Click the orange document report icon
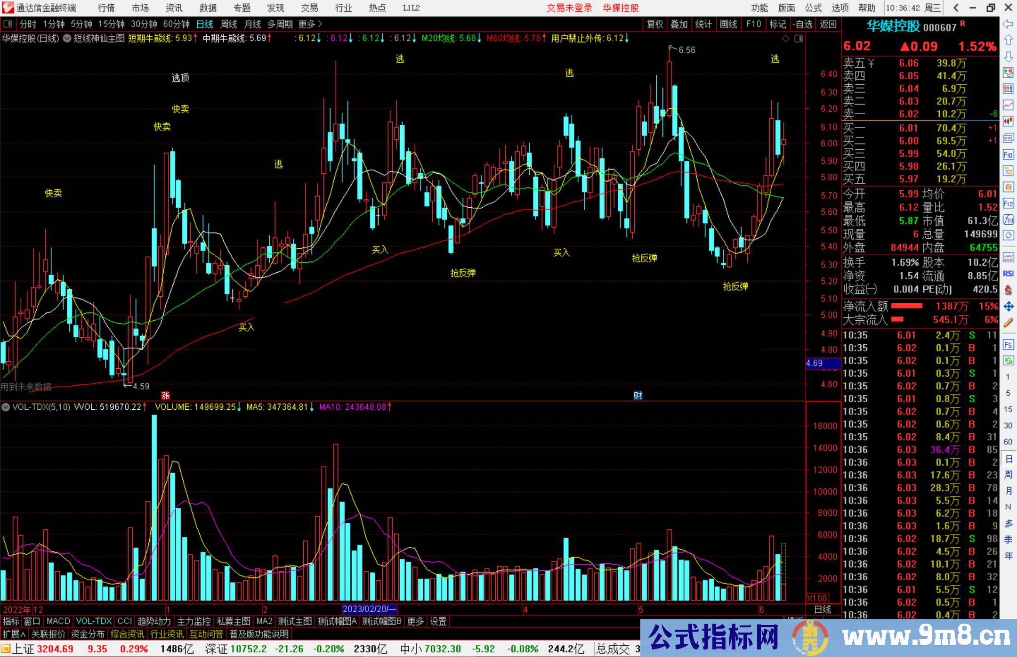1017x657 pixels. tap(1008, 187)
